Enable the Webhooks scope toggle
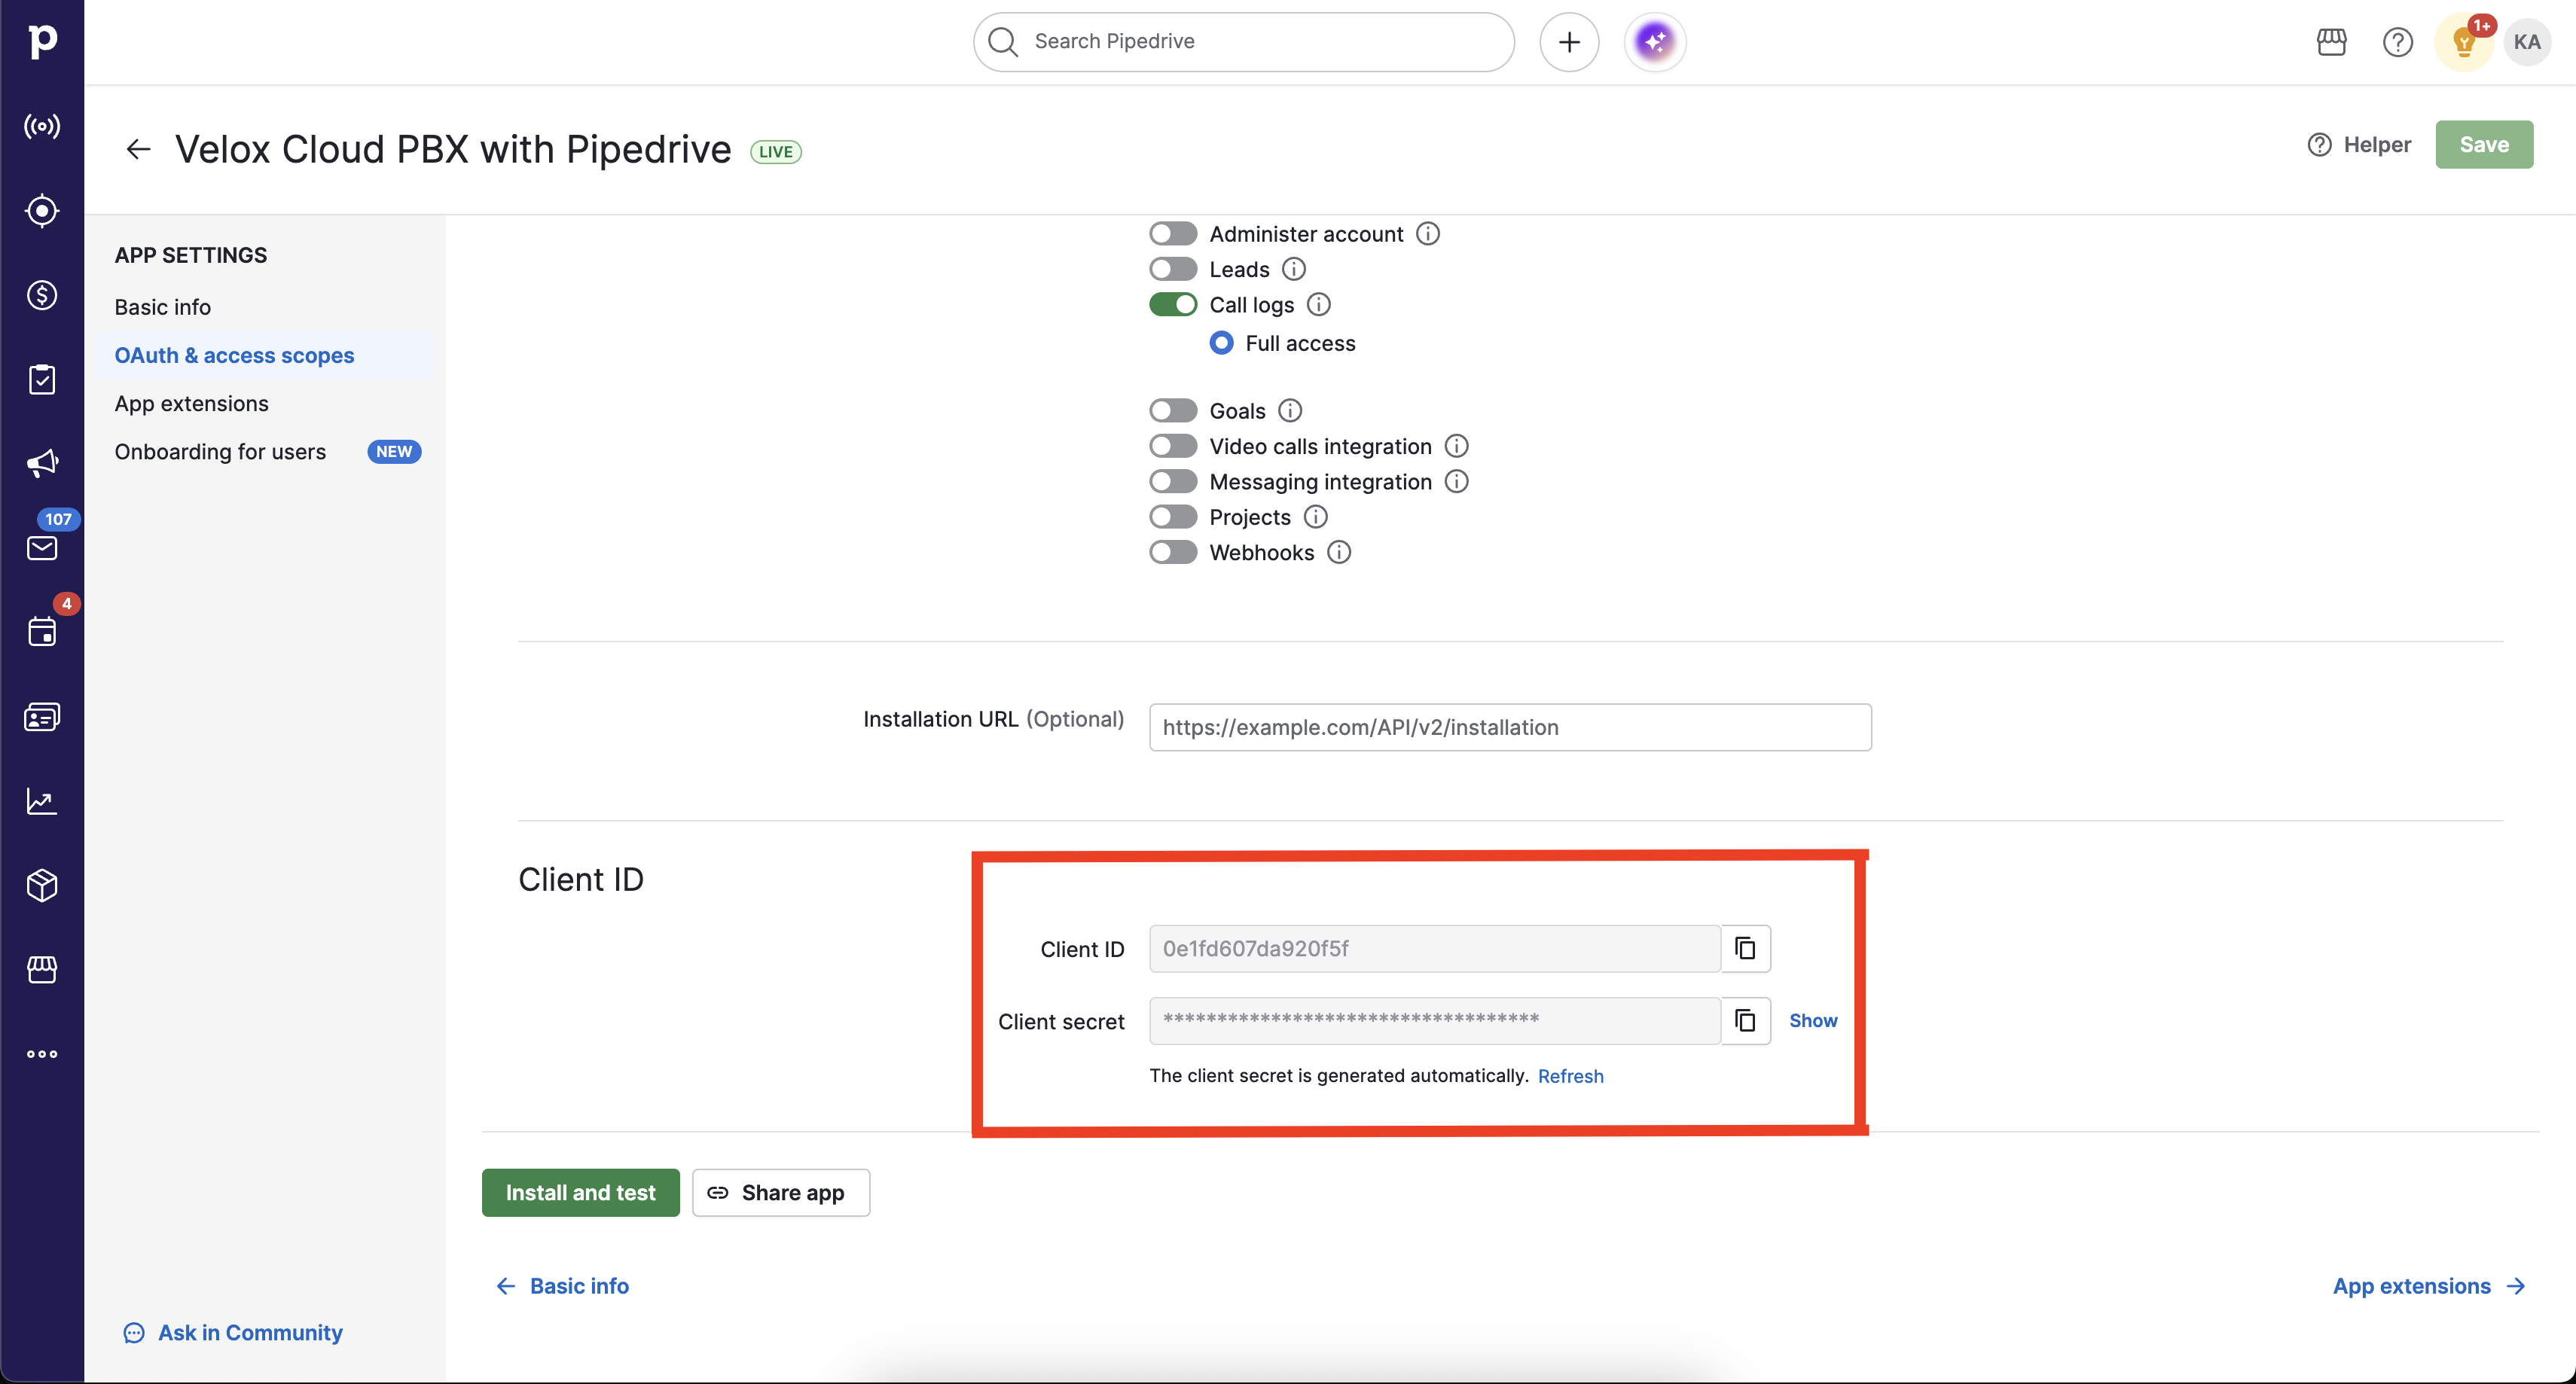The image size is (2576, 1384). tap(1172, 553)
